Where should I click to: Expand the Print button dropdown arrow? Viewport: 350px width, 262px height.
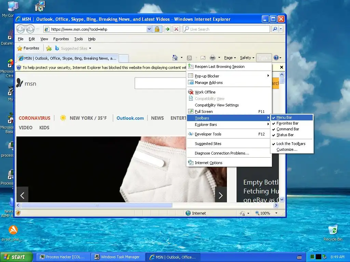pyautogui.click(x=219, y=58)
